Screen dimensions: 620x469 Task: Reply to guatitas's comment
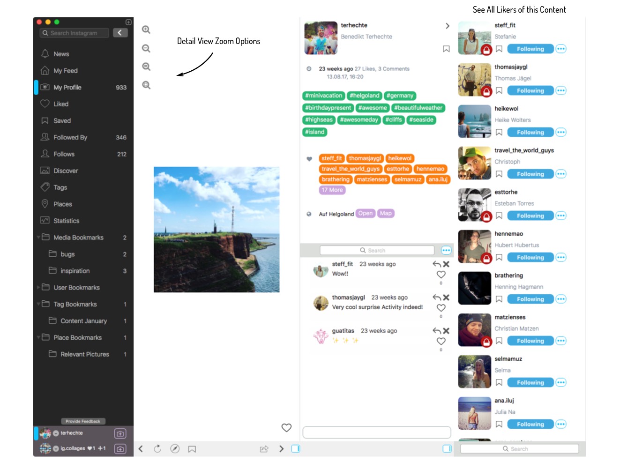[437, 331]
